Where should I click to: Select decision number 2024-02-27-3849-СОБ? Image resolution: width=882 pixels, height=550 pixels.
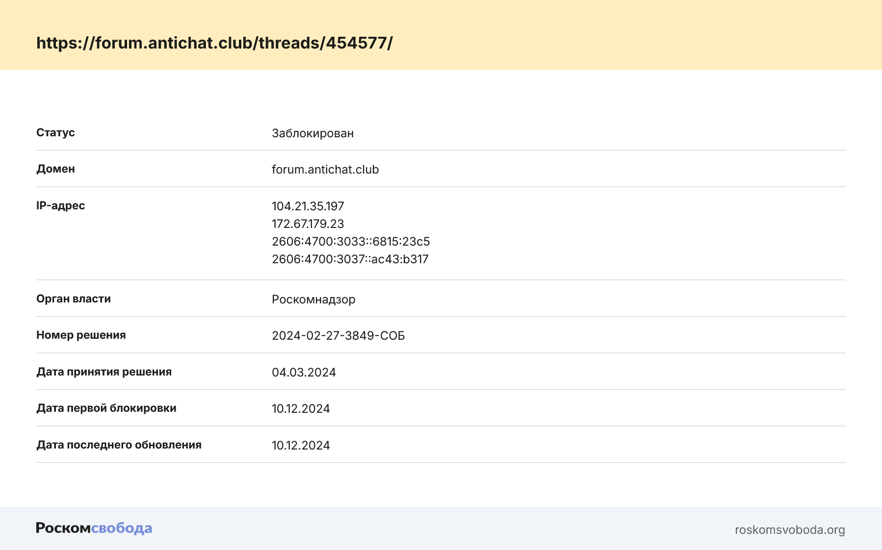[338, 336]
